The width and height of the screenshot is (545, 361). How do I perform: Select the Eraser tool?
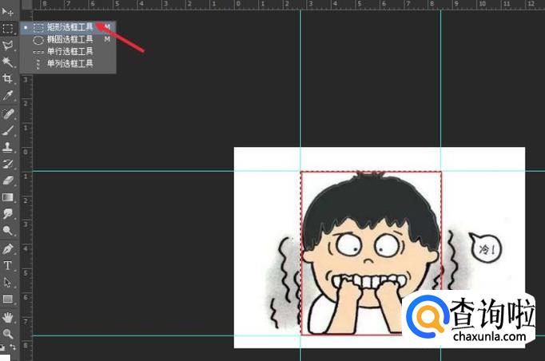(8, 180)
